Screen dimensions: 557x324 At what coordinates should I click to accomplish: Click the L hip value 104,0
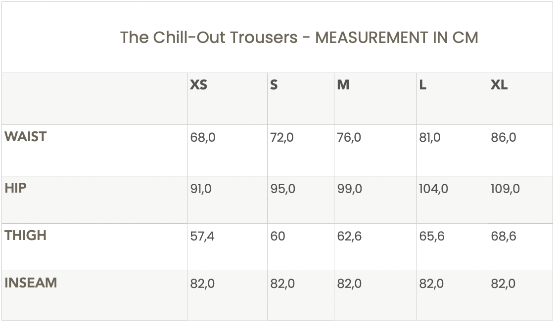pos(433,189)
